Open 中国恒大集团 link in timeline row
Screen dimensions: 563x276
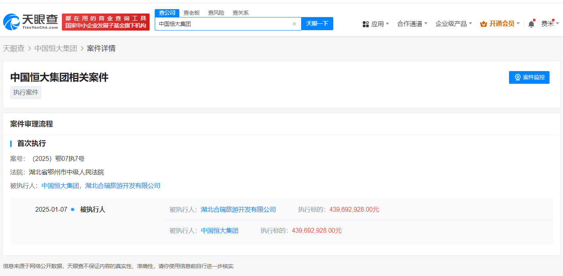220,230
